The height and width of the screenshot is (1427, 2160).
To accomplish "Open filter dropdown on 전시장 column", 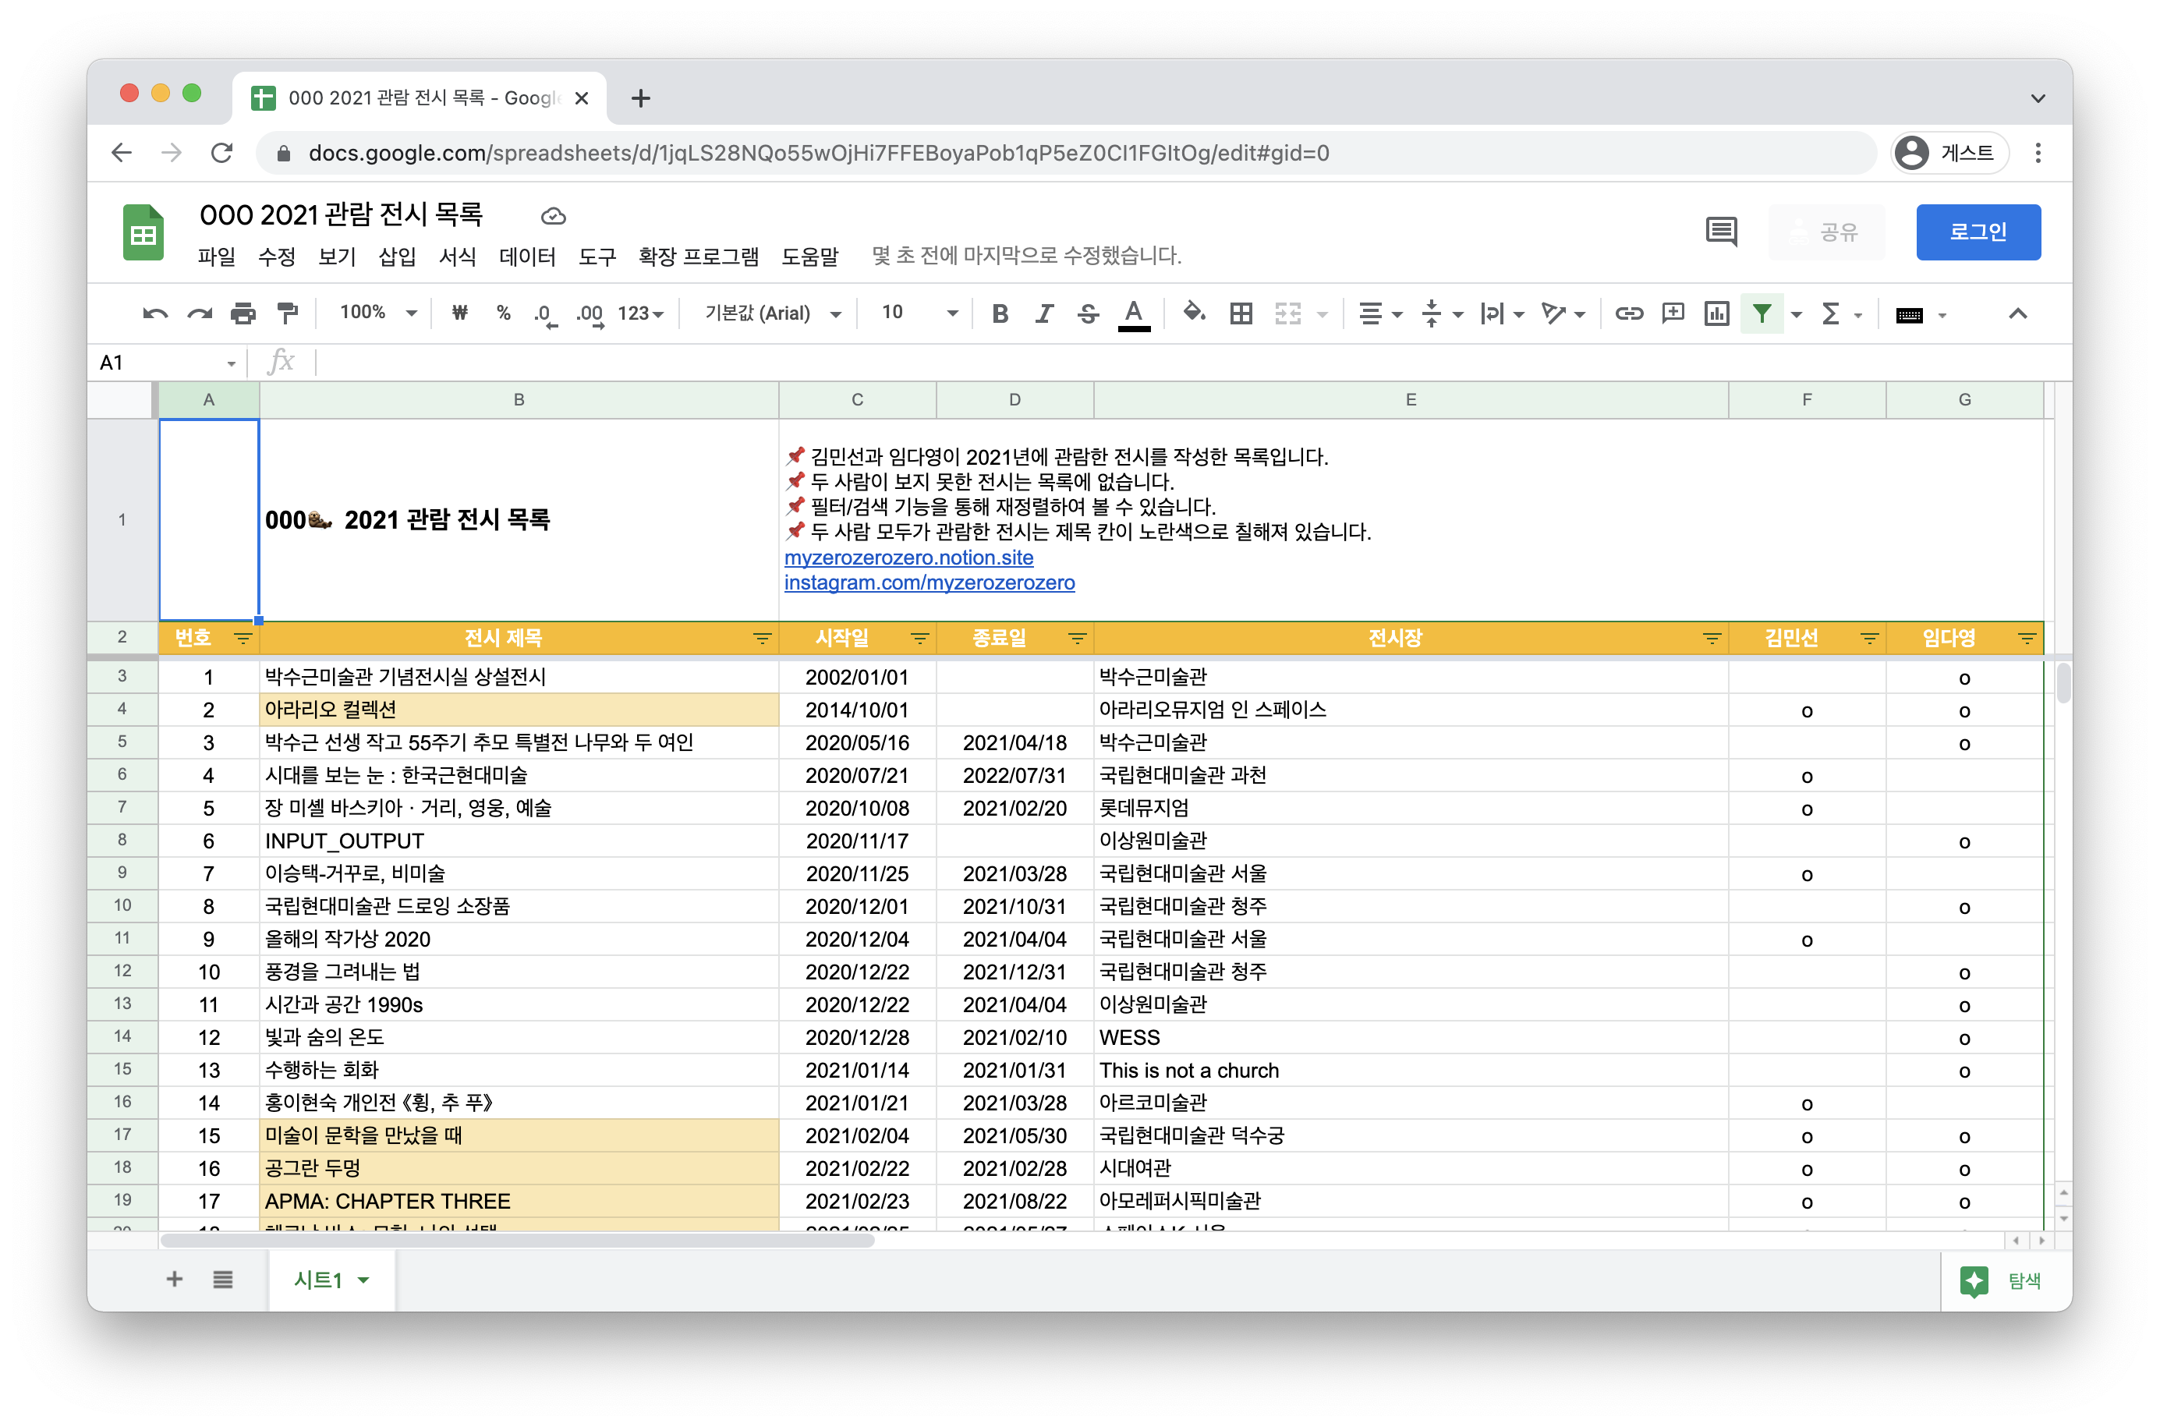I will [1712, 639].
